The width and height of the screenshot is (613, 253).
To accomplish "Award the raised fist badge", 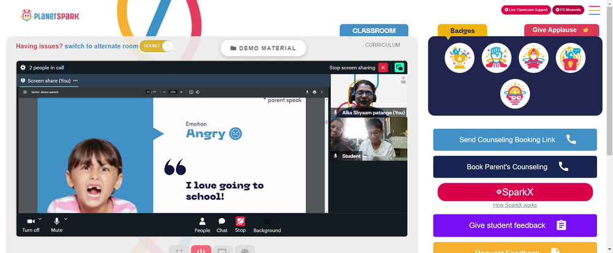I will click(x=497, y=58).
